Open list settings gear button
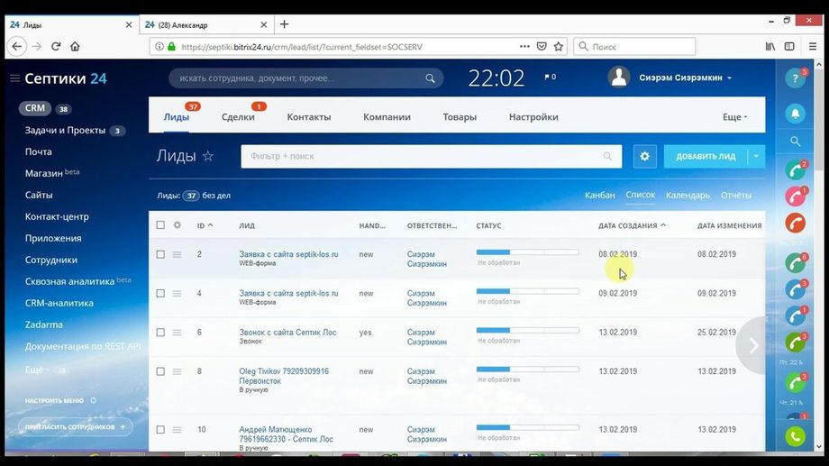This screenshot has width=829, height=466. [x=644, y=156]
